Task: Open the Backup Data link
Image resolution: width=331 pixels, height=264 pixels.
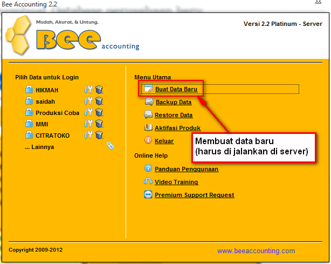Action: (x=174, y=102)
